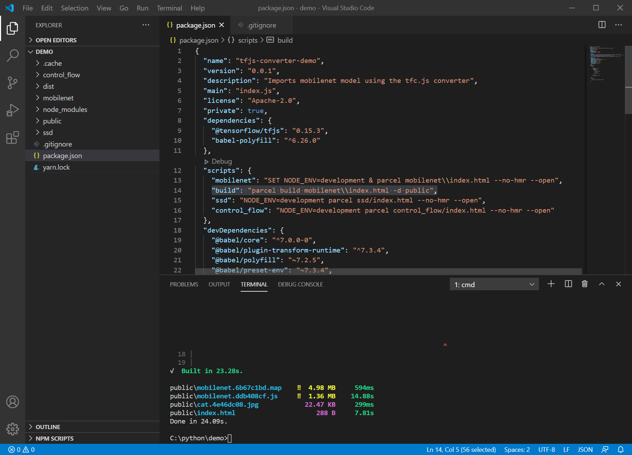632x455 pixels.
Task: Open the Search view icon
Action: pyautogui.click(x=13, y=55)
